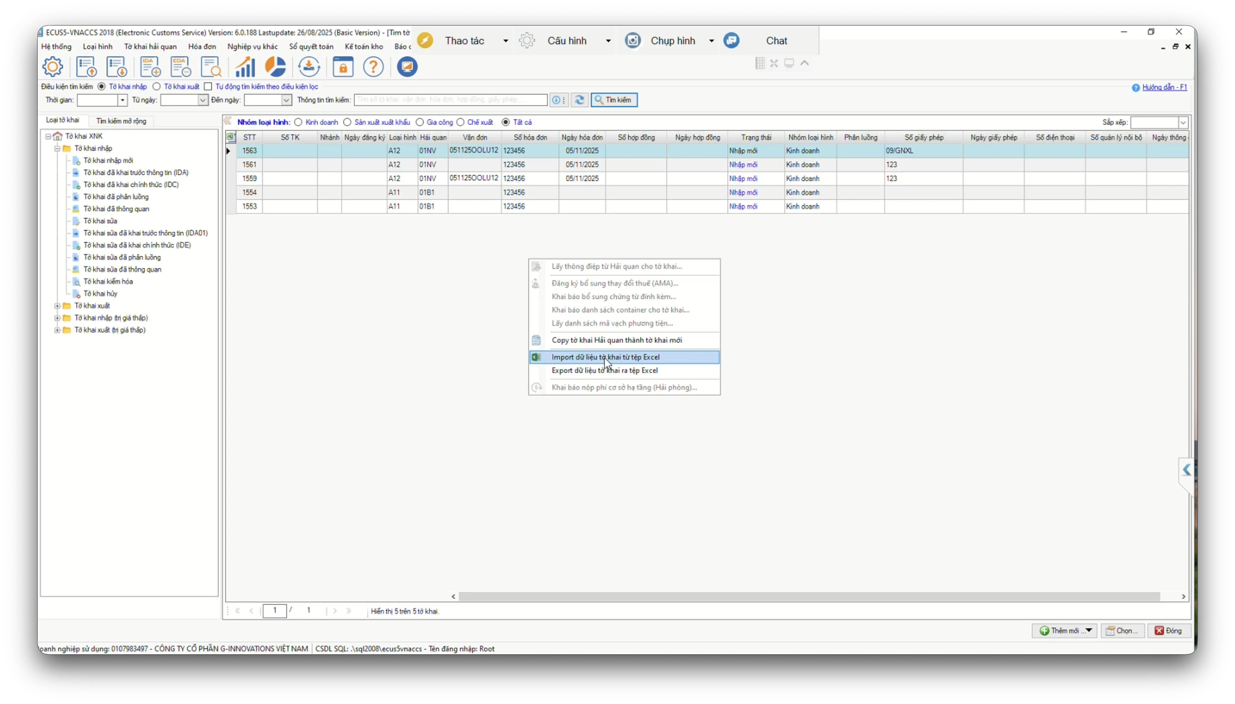Open the declaration search magnifier tool
1235x704 pixels.
coord(211,67)
